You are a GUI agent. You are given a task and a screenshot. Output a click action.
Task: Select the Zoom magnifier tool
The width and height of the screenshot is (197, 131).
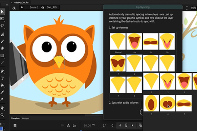pyautogui.click(x=2, y=115)
